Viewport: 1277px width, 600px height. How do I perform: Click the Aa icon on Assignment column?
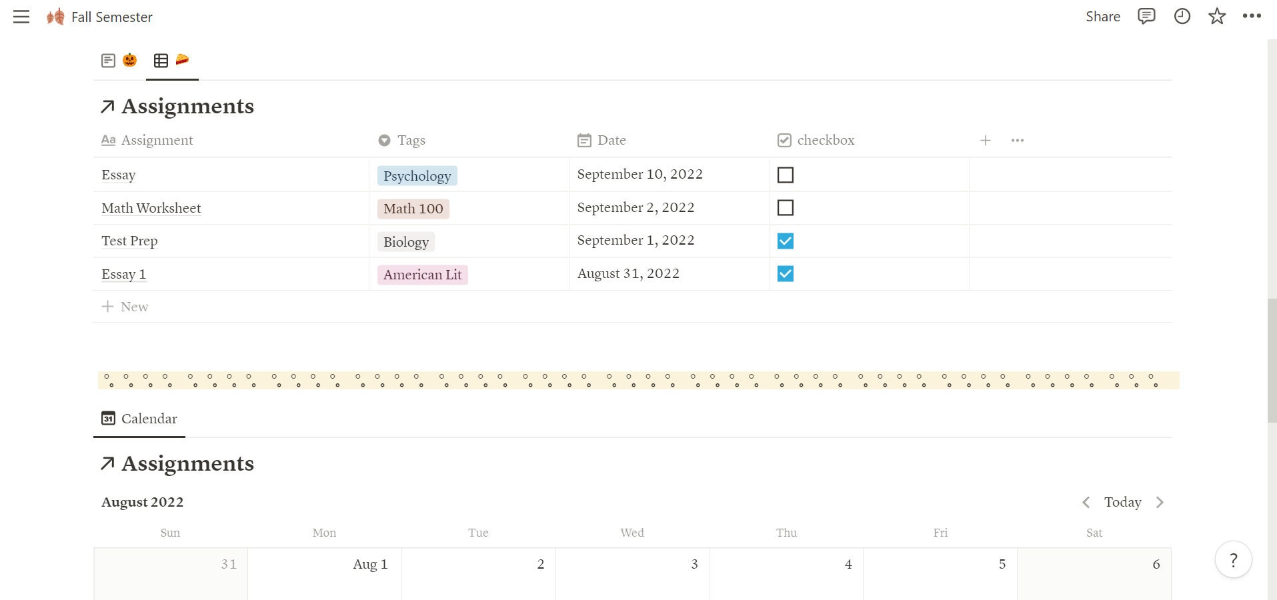pos(109,140)
